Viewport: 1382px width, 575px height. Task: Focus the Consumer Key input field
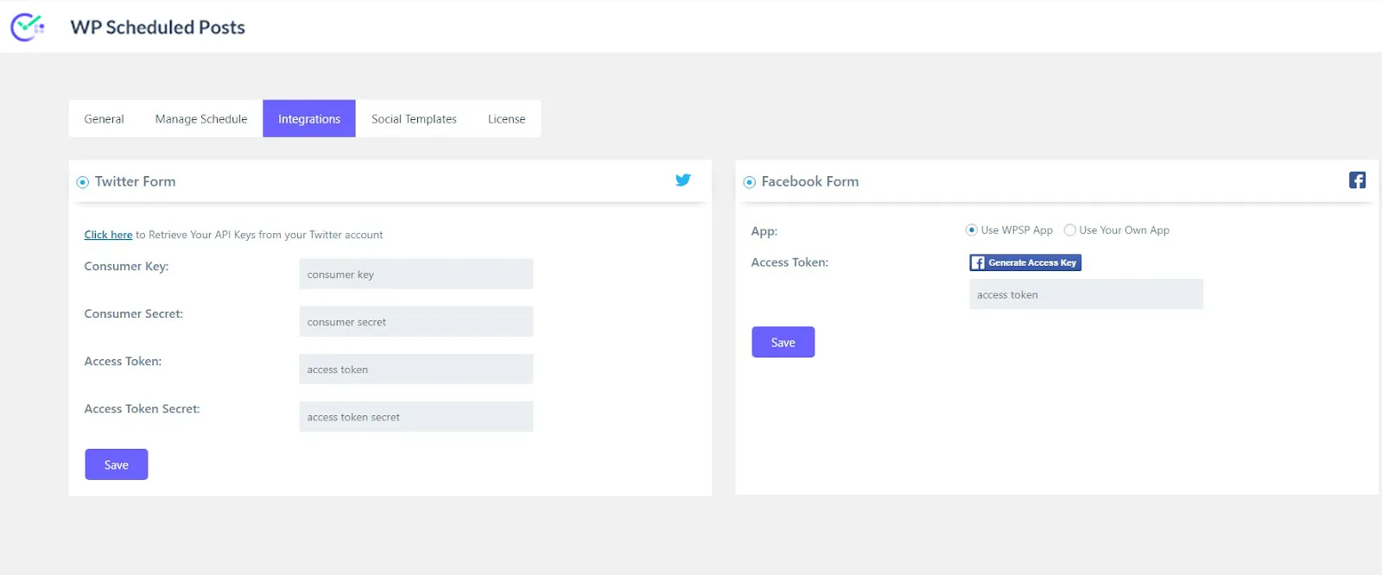[x=415, y=275]
